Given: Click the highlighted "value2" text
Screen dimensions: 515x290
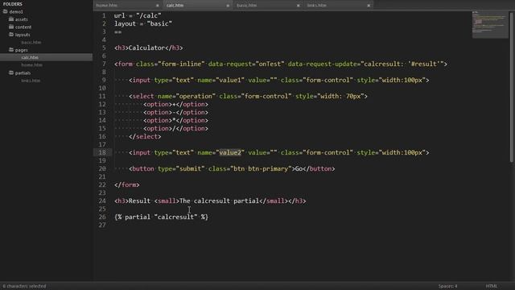Looking at the screenshot, I should click(230, 152).
